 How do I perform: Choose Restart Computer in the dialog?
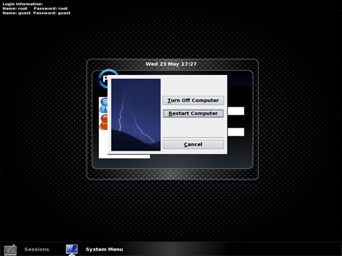[193, 113]
